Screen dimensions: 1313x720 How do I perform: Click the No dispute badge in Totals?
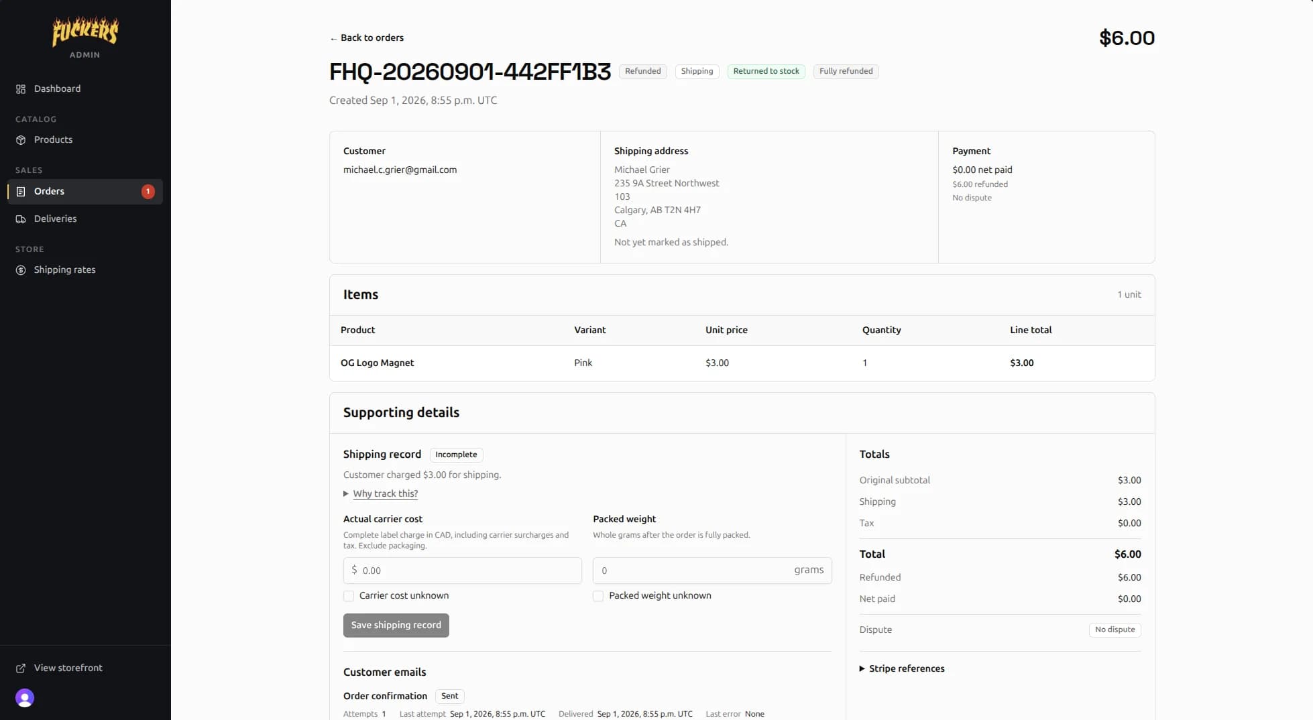[x=1115, y=629]
